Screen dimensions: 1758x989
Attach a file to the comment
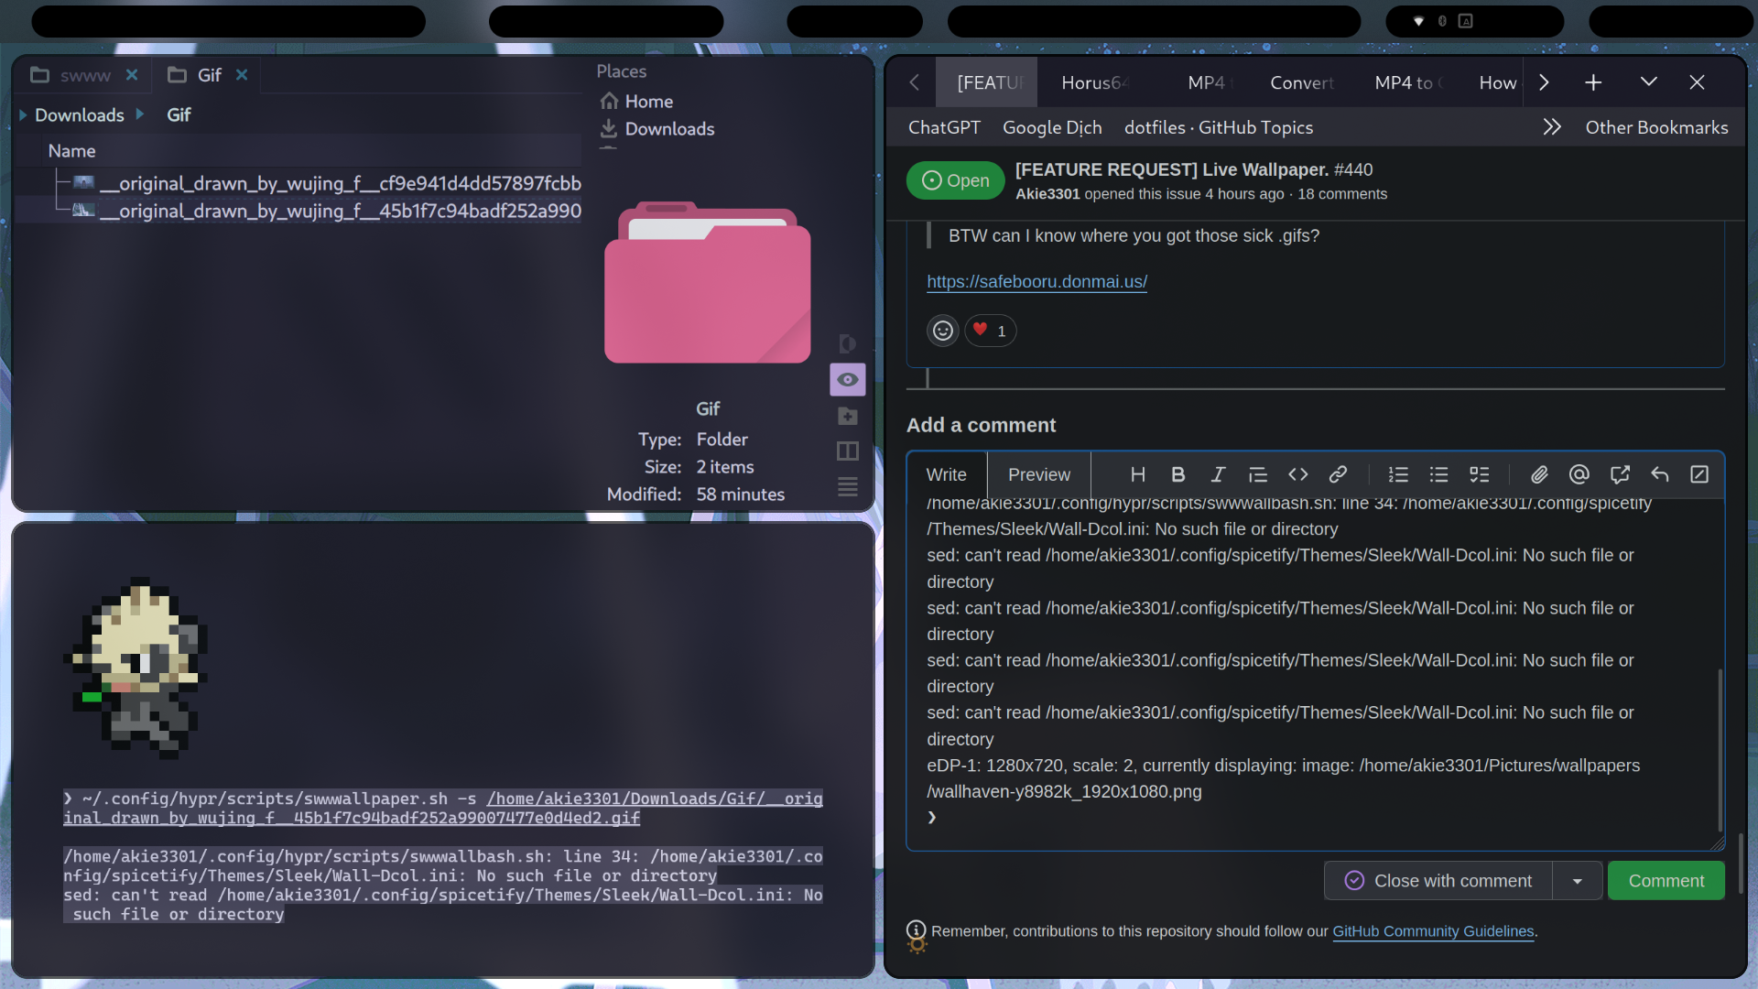coord(1538,474)
